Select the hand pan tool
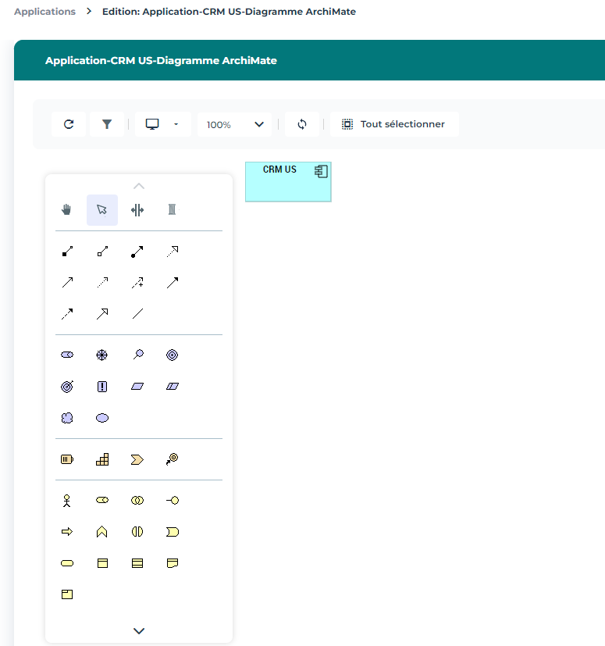 click(67, 209)
